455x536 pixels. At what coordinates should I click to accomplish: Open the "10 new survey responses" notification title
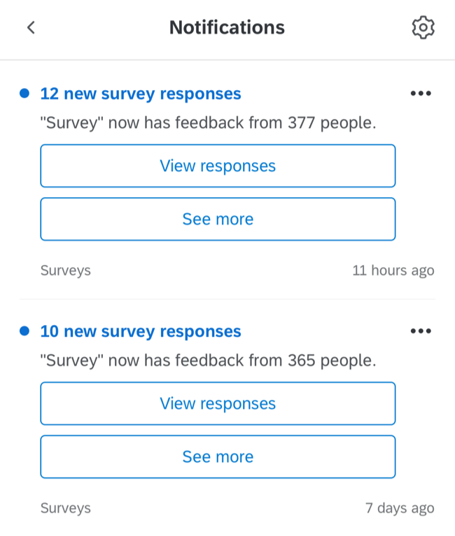tap(141, 331)
